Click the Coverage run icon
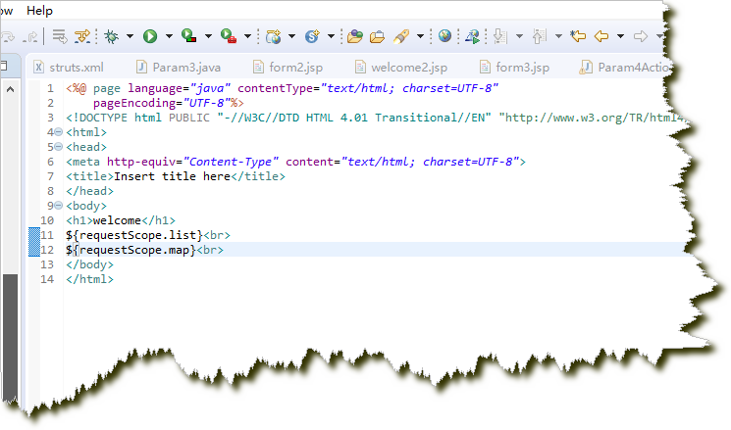Image resolution: width=731 pixels, height=430 pixels. [x=188, y=36]
